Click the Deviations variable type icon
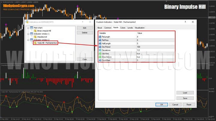 100,50
